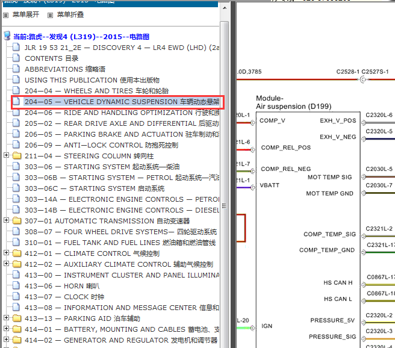Screen dimensions: 395x348
Task: Click the 菜单折叠 collapse-all menu button
Action: tap(70, 14)
